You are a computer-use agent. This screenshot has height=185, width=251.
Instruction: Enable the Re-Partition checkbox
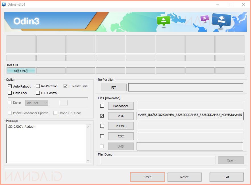coord(38,86)
